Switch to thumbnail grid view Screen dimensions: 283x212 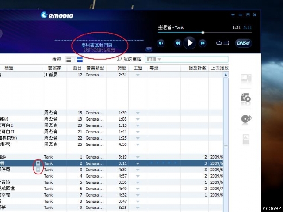[80, 60]
